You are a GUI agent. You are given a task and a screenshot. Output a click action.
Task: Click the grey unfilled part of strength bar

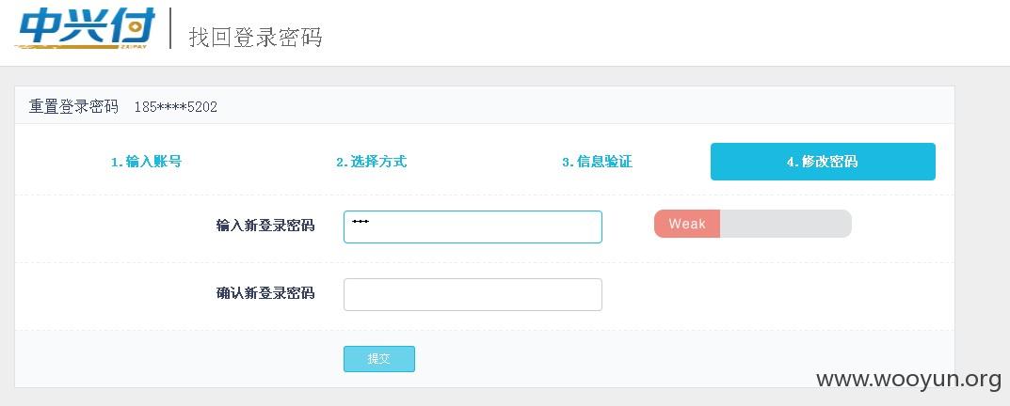(x=786, y=224)
